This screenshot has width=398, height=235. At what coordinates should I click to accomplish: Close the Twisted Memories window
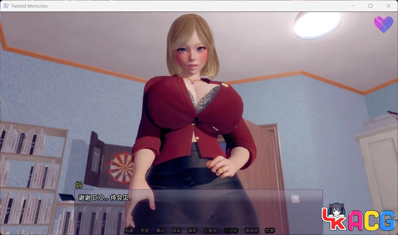[x=389, y=6]
